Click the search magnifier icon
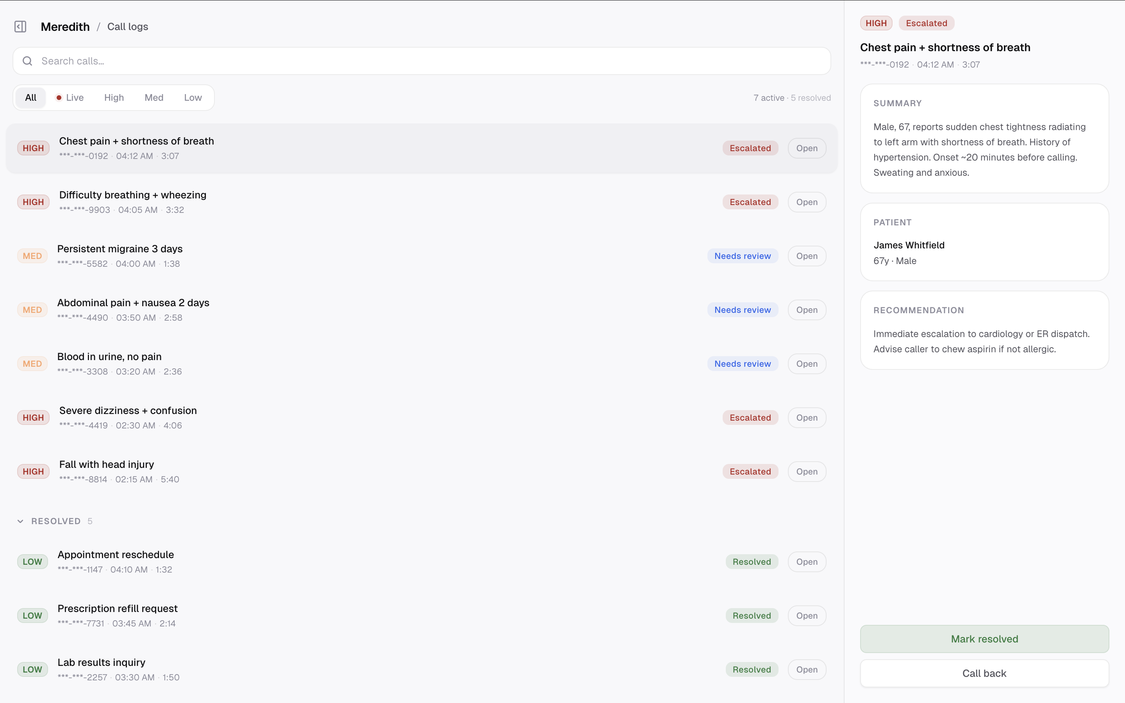The height and width of the screenshot is (703, 1125). tap(27, 61)
